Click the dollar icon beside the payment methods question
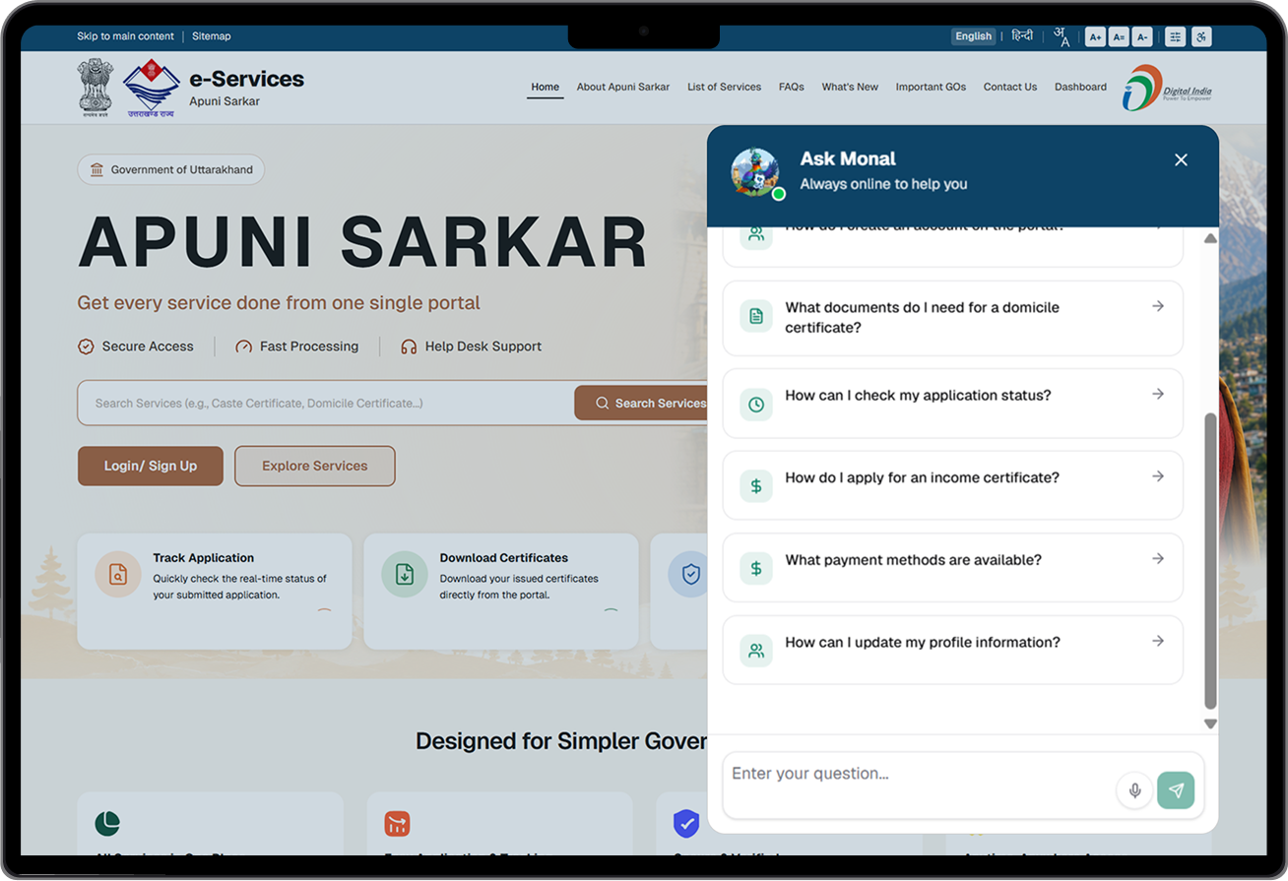Image resolution: width=1288 pixels, height=881 pixels. [x=756, y=568]
